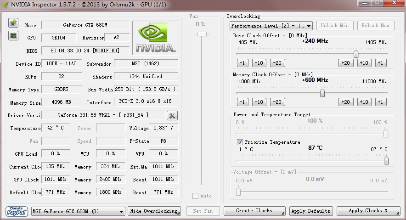Click Memory Clock Offset +1 button

click(x=380, y=102)
